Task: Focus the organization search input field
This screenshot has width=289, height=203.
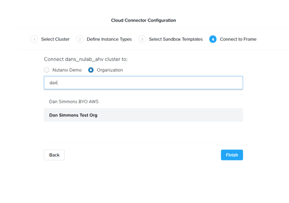Action: click(x=143, y=82)
